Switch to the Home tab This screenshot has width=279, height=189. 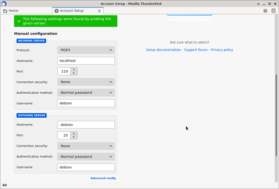click(x=26, y=11)
